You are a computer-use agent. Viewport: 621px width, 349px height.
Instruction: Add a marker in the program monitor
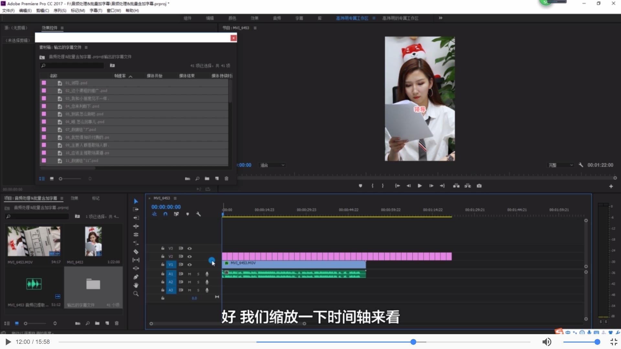[361, 186]
